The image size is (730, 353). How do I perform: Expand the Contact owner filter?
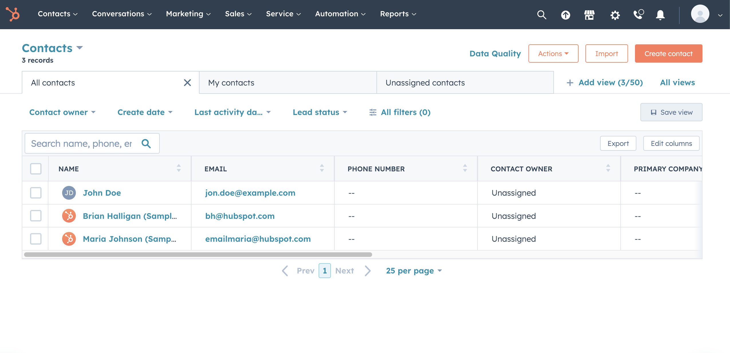click(62, 112)
